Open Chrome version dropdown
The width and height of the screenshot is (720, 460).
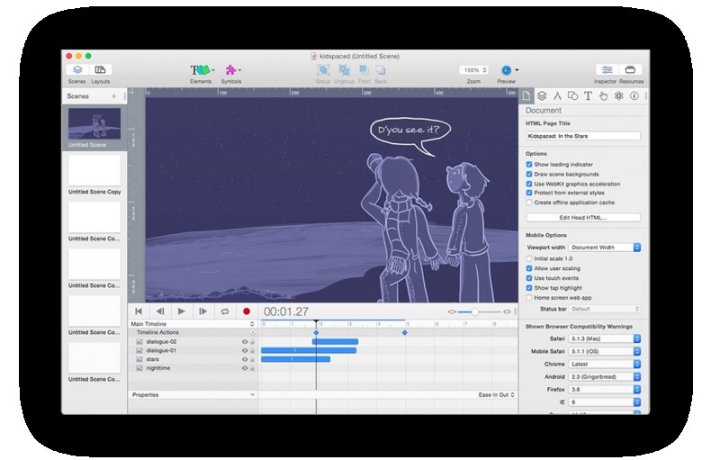(604, 364)
